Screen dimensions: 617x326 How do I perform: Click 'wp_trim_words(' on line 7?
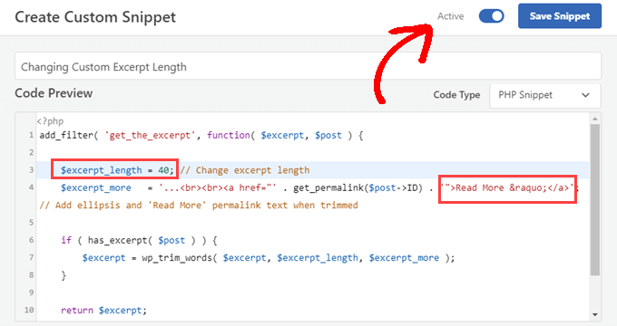pos(180,258)
